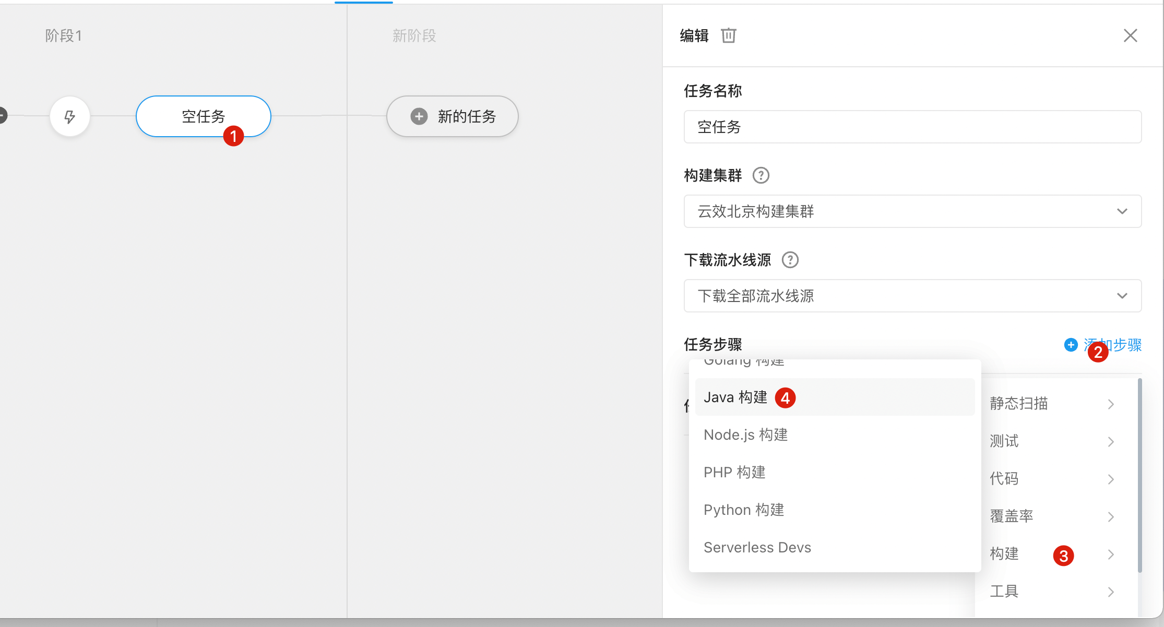Click the blue plus icon for 添加步骤
This screenshot has width=1164, height=627.
1071,345
